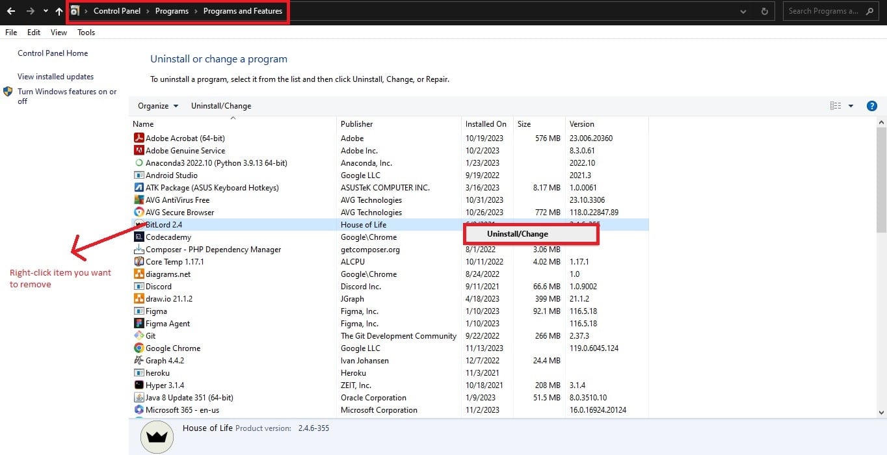The width and height of the screenshot is (887, 455).
Task: Open the help question mark icon
Action: coord(872,106)
